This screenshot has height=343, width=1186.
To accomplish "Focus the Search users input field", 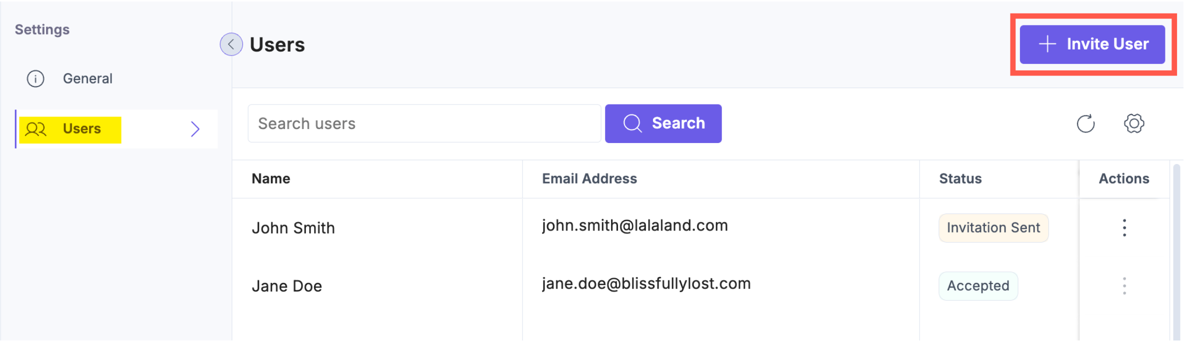I will [424, 123].
